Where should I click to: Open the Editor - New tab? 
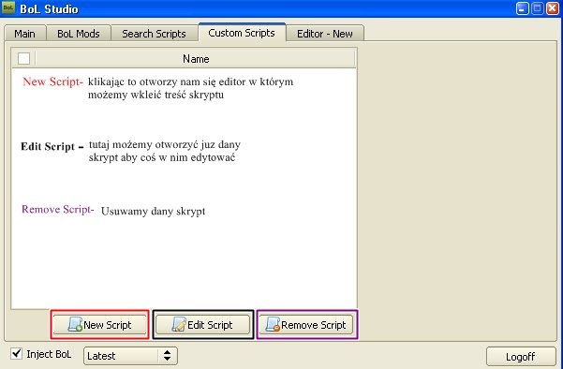325,34
